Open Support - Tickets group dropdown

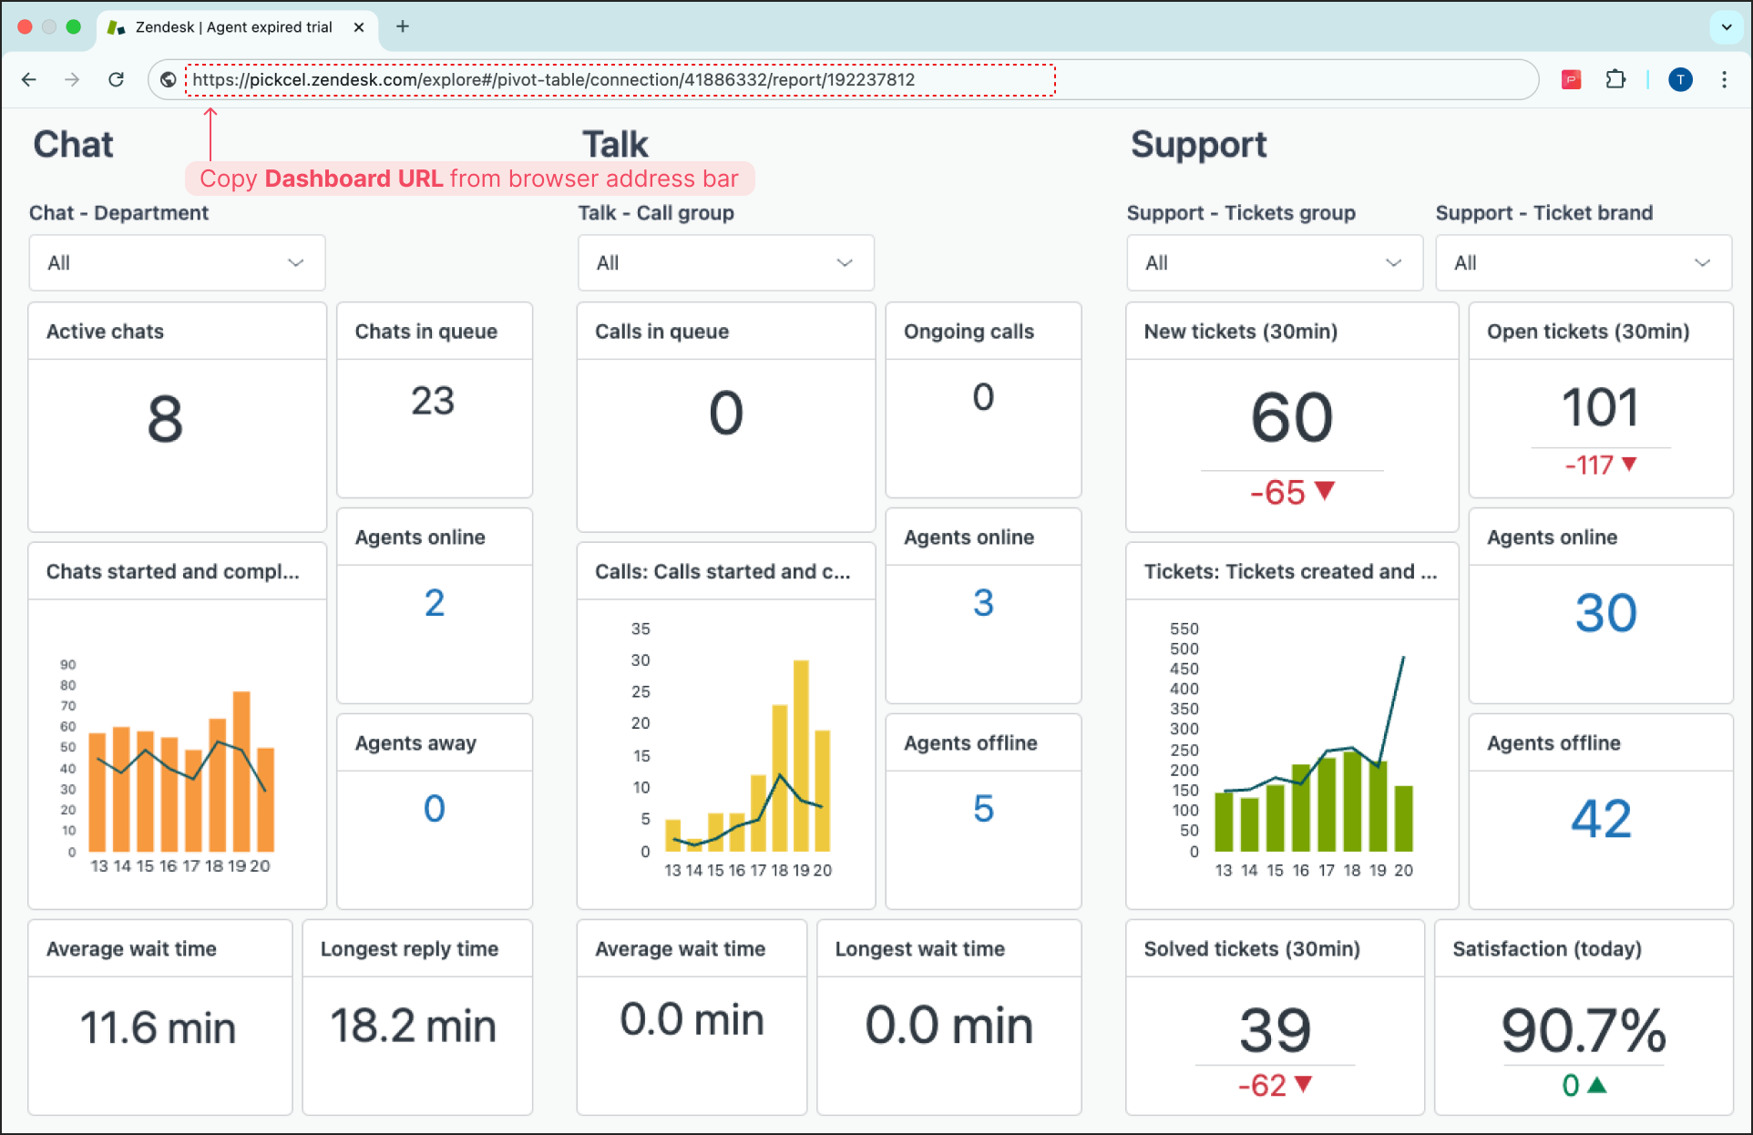[1274, 263]
